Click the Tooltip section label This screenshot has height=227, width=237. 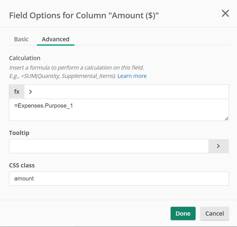[x=19, y=133]
